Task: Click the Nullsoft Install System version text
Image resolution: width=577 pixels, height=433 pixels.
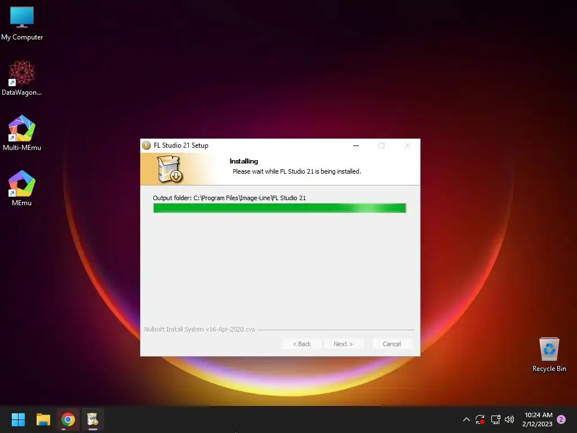Action: click(199, 329)
